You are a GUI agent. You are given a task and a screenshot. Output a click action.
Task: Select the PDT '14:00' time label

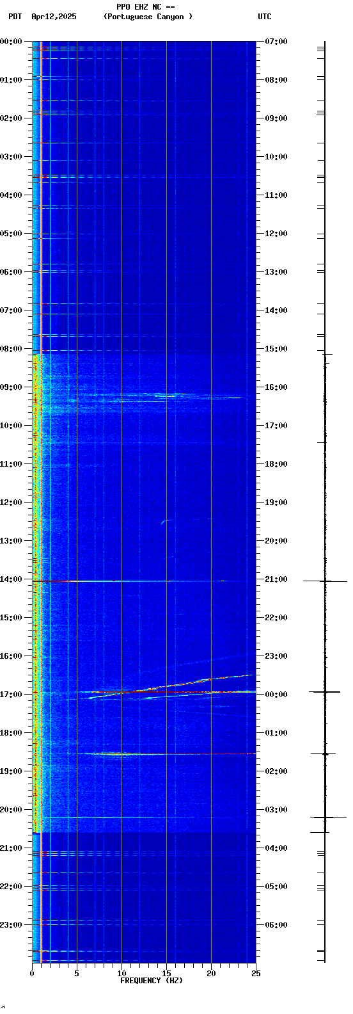(x=11, y=579)
